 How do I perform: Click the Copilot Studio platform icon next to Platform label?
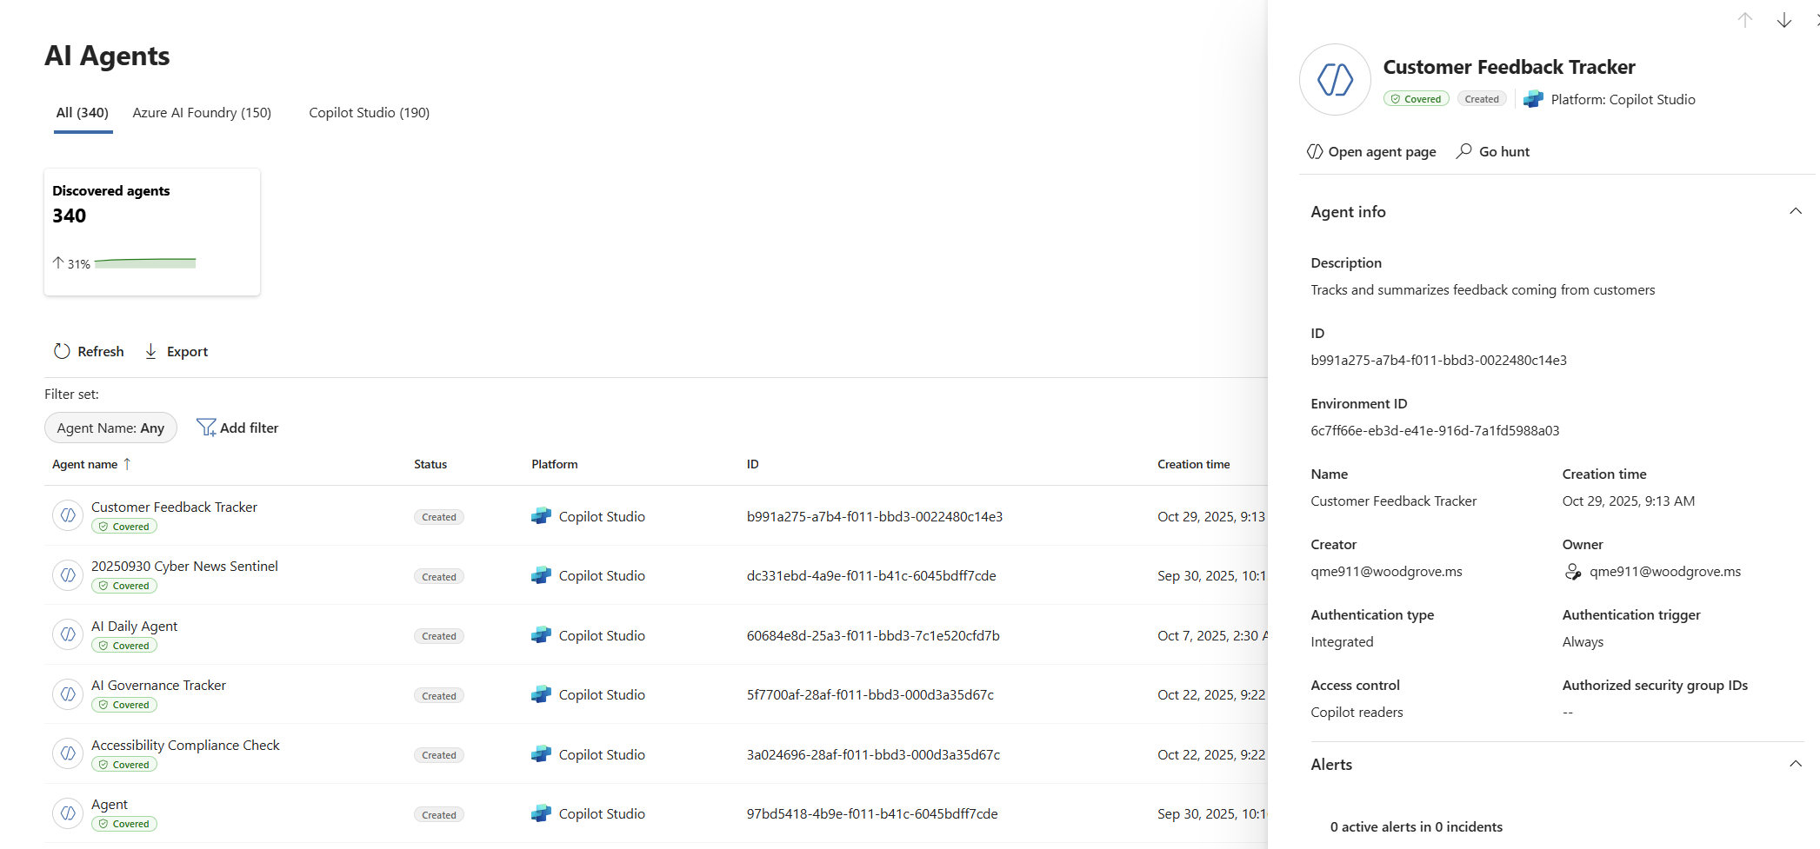1532,99
